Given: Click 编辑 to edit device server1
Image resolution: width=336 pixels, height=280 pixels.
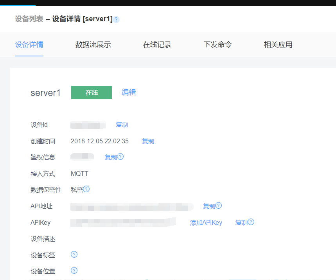Looking at the screenshot, I should click(x=129, y=92).
